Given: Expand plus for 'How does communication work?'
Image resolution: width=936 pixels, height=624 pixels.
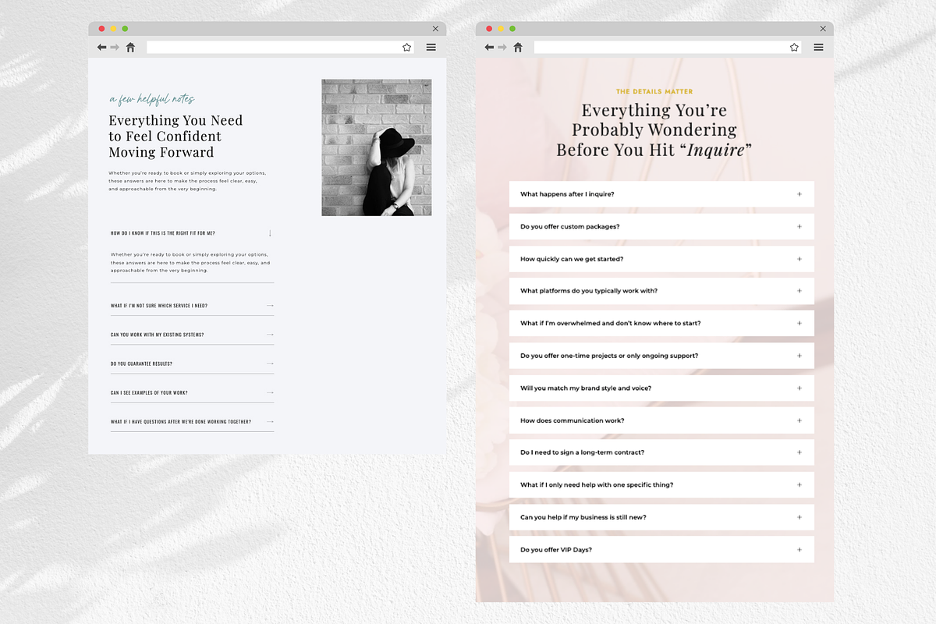Looking at the screenshot, I should click(x=799, y=420).
